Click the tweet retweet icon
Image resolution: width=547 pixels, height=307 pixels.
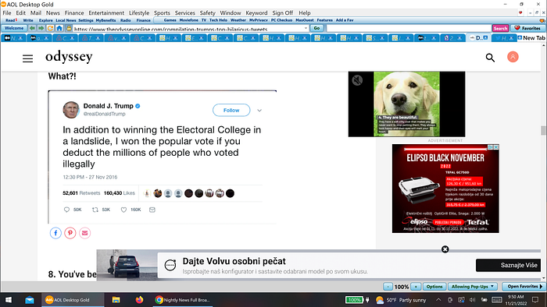pyautogui.click(x=95, y=210)
